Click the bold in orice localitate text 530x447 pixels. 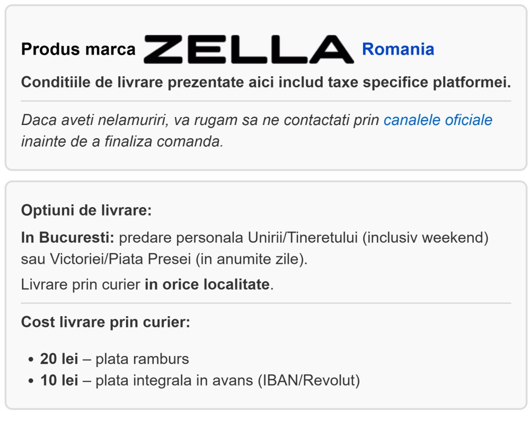coord(207,284)
